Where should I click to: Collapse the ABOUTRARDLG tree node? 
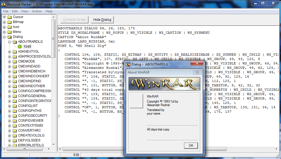(x=10, y=42)
